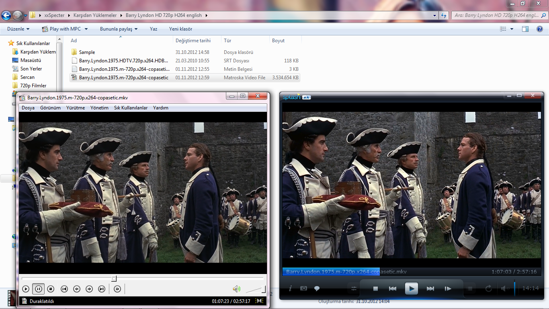Click Play with MPC toolbar button

pos(61,29)
